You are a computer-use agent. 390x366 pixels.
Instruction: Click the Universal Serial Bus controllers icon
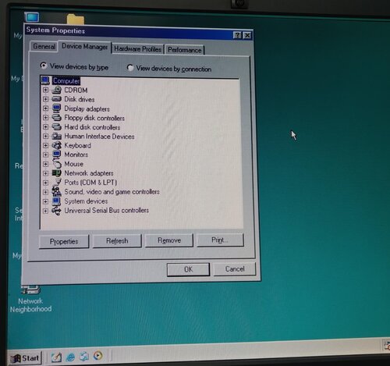click(56, 211)
